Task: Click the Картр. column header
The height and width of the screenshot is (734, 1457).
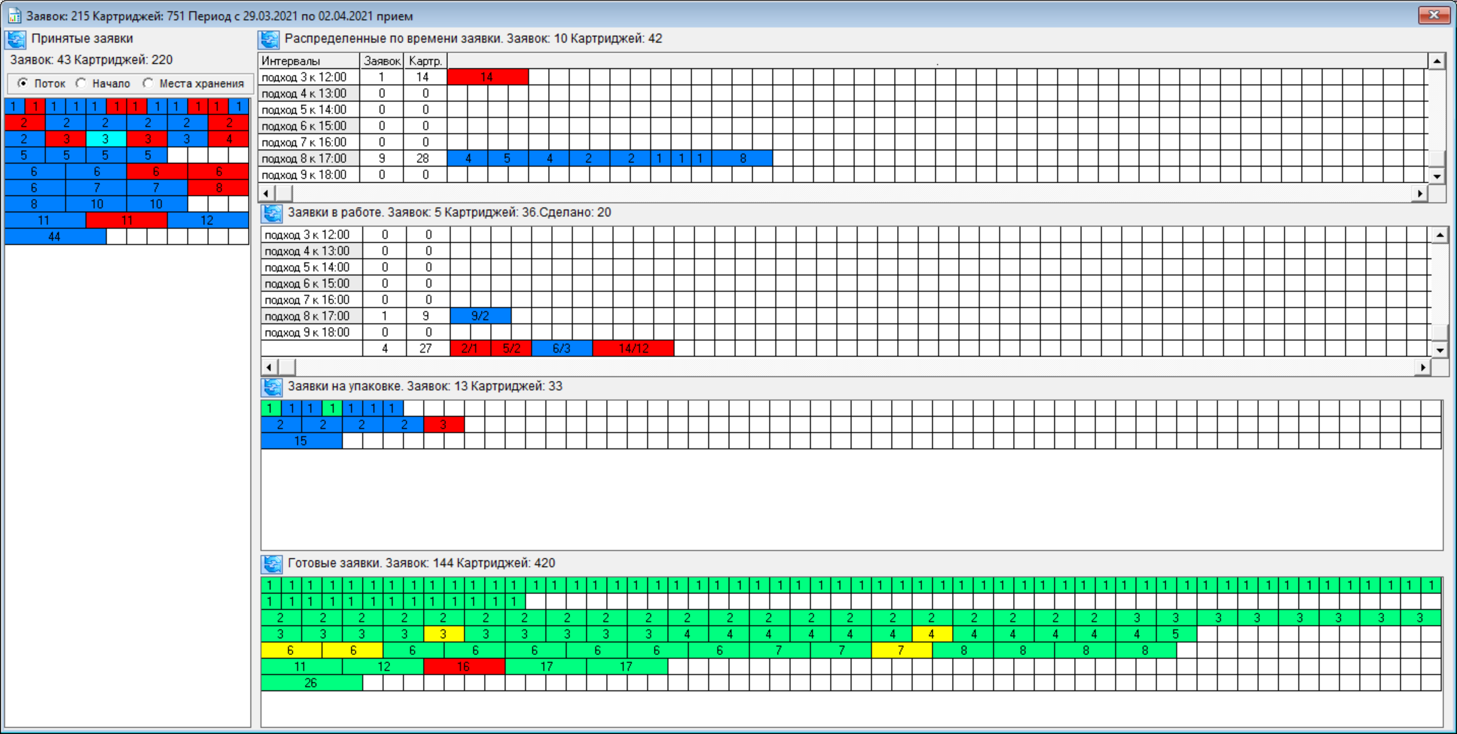Action: click(425, 61)
